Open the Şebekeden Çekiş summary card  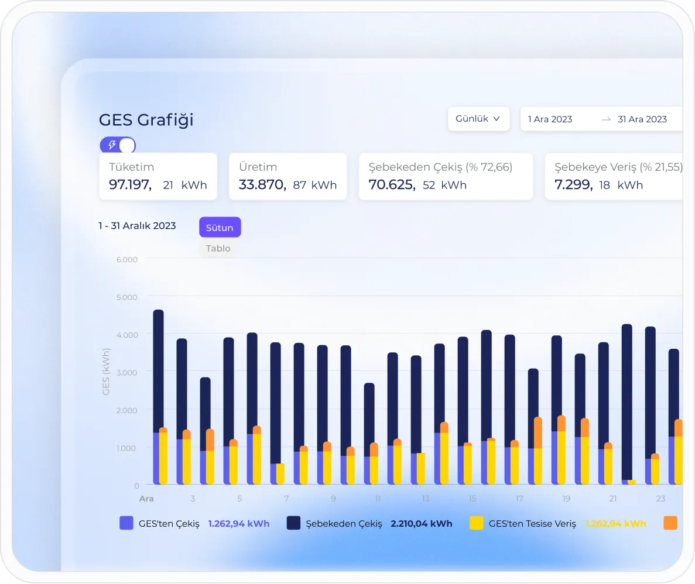446,176
